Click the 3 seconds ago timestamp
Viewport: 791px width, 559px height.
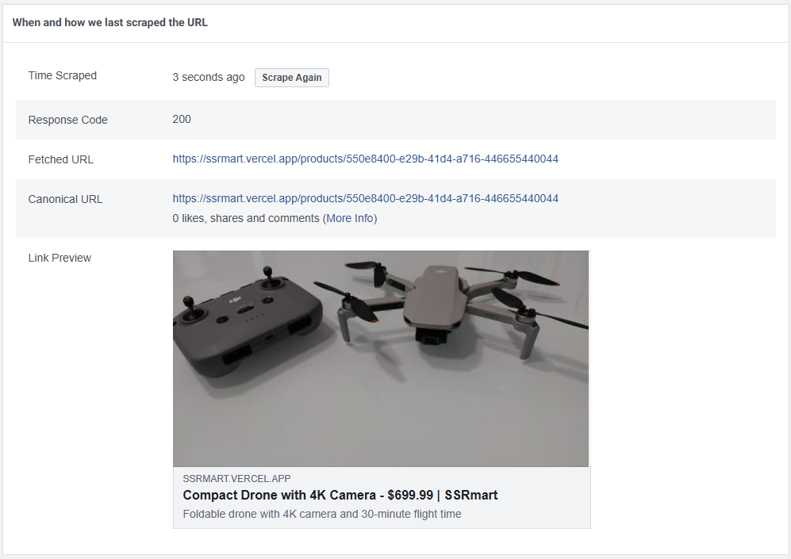[209, 78]
